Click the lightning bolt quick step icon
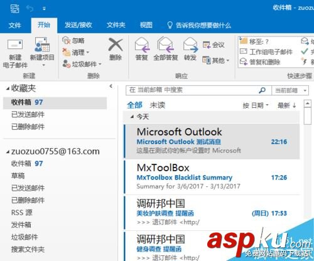Viewport: 314px width, 261px height. (304, 61)
